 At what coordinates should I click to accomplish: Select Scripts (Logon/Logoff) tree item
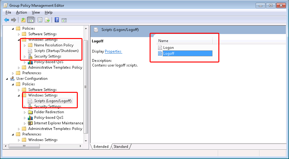(x=53, y=101)
